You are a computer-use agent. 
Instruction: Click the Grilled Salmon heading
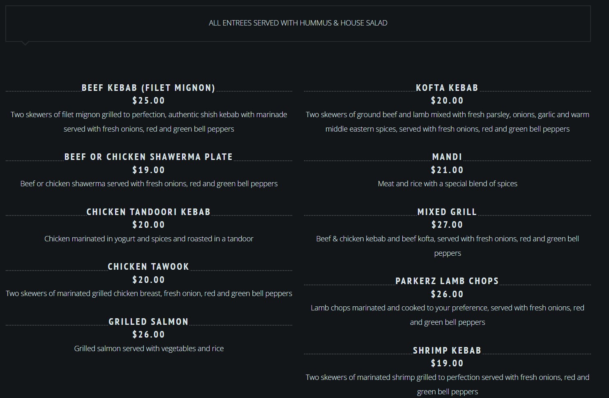(x=148, y=322)
